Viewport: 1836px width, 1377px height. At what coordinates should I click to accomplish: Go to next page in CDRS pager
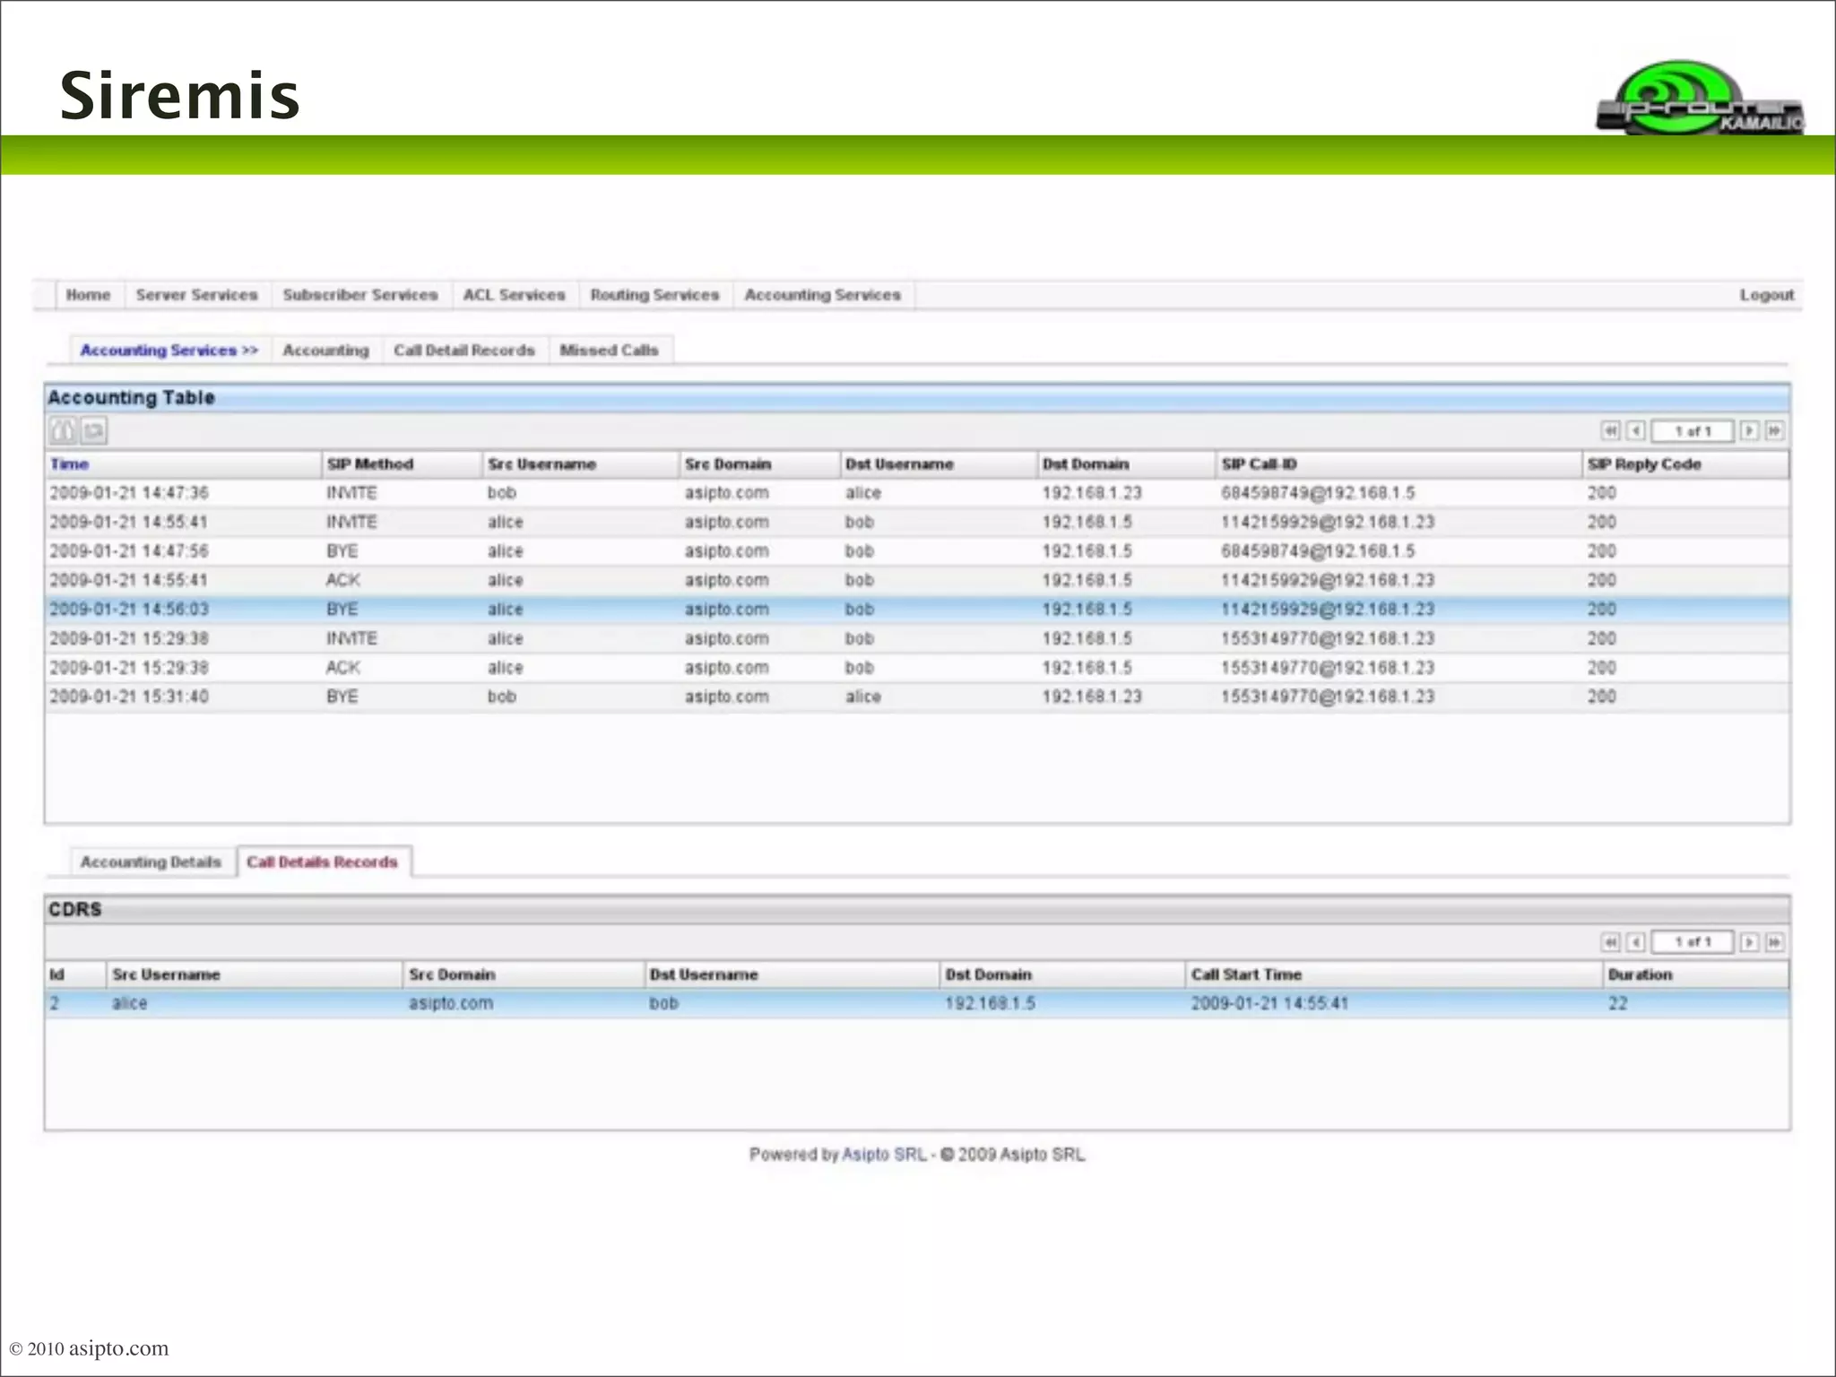click(x=1749, y=942)
